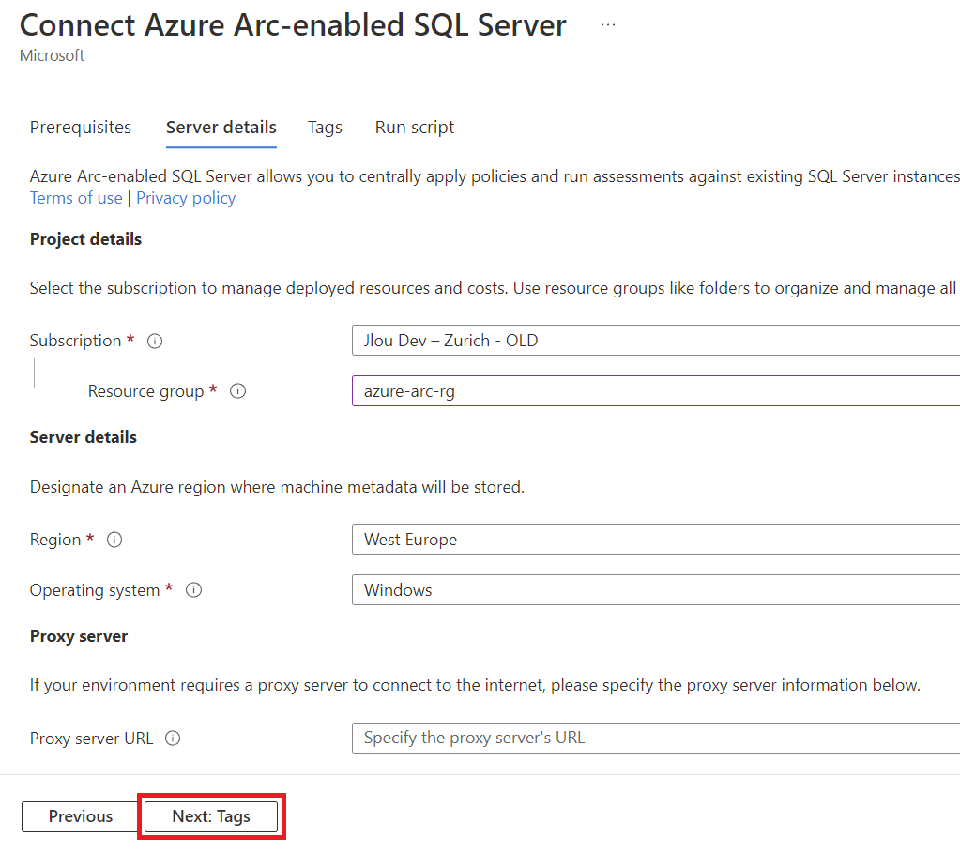Click the Operating system field label

[95, 590]
